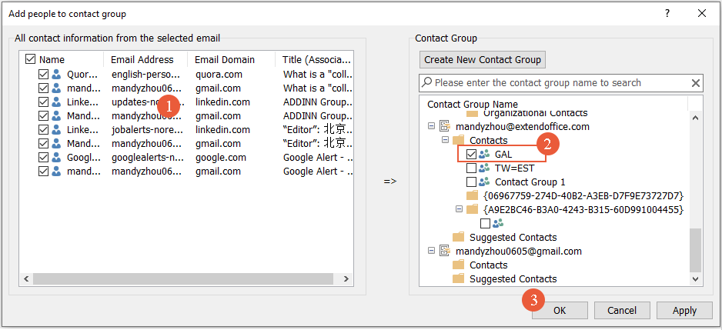Click the Create New Contact Group button

tap(483, 59)
